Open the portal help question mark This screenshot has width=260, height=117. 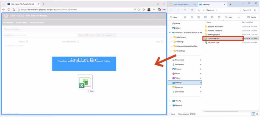point(161,16)
